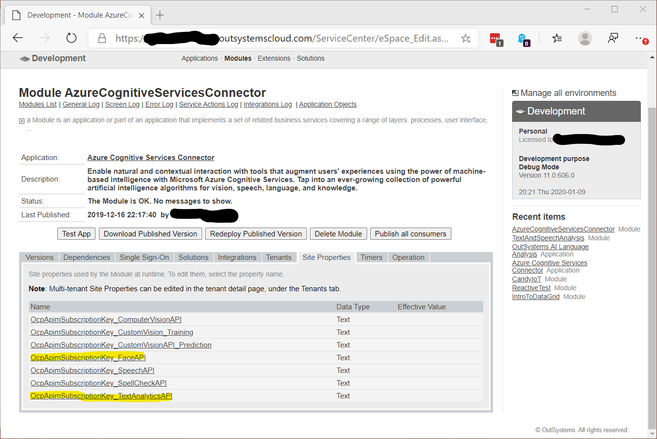
Task: Click the Effective Value column header
Action: pyautogui.click(x=422, y=307)
